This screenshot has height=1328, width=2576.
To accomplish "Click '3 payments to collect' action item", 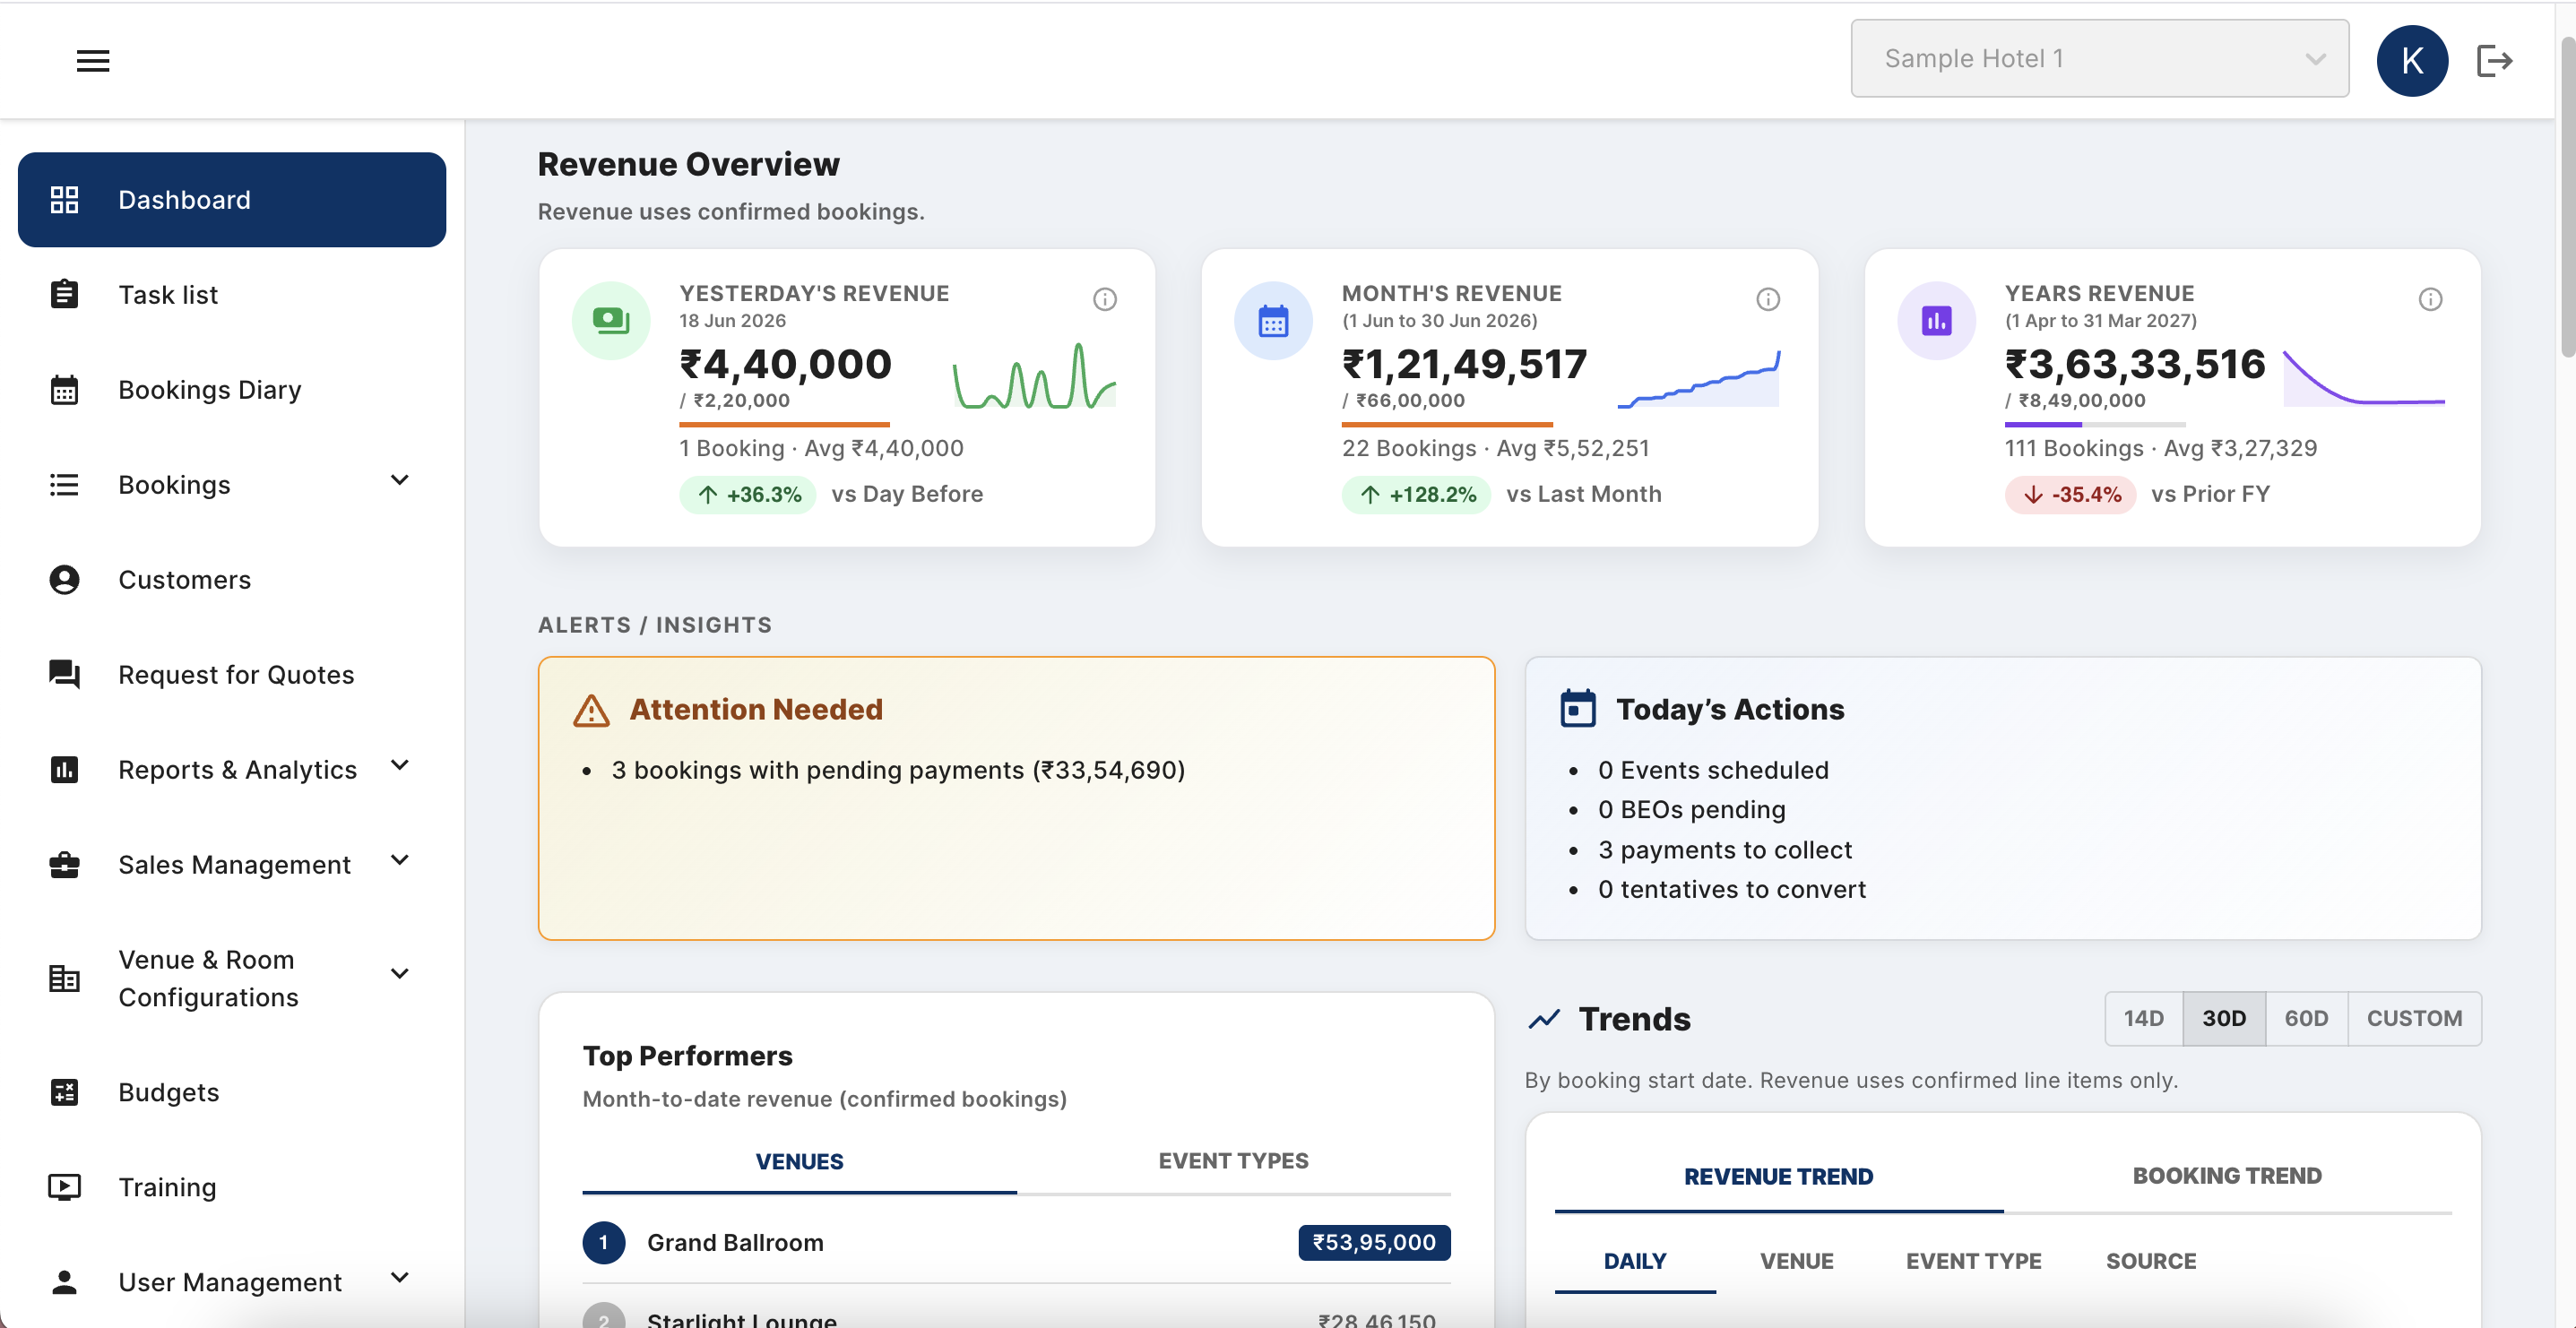I will tap(1724, 850).
